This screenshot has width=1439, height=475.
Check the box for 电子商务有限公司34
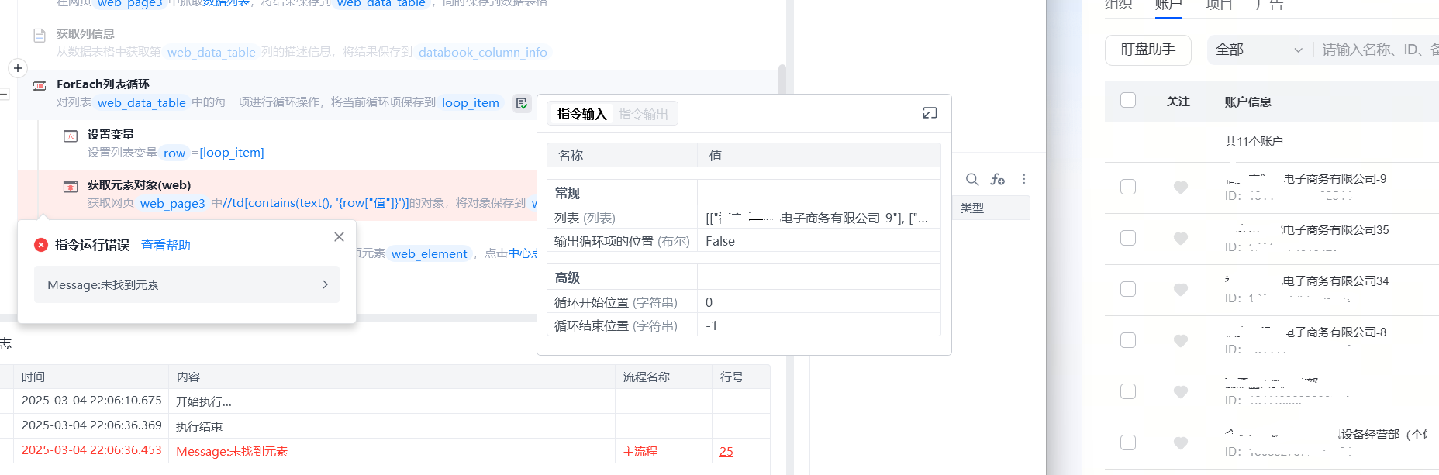[1128, 289]
